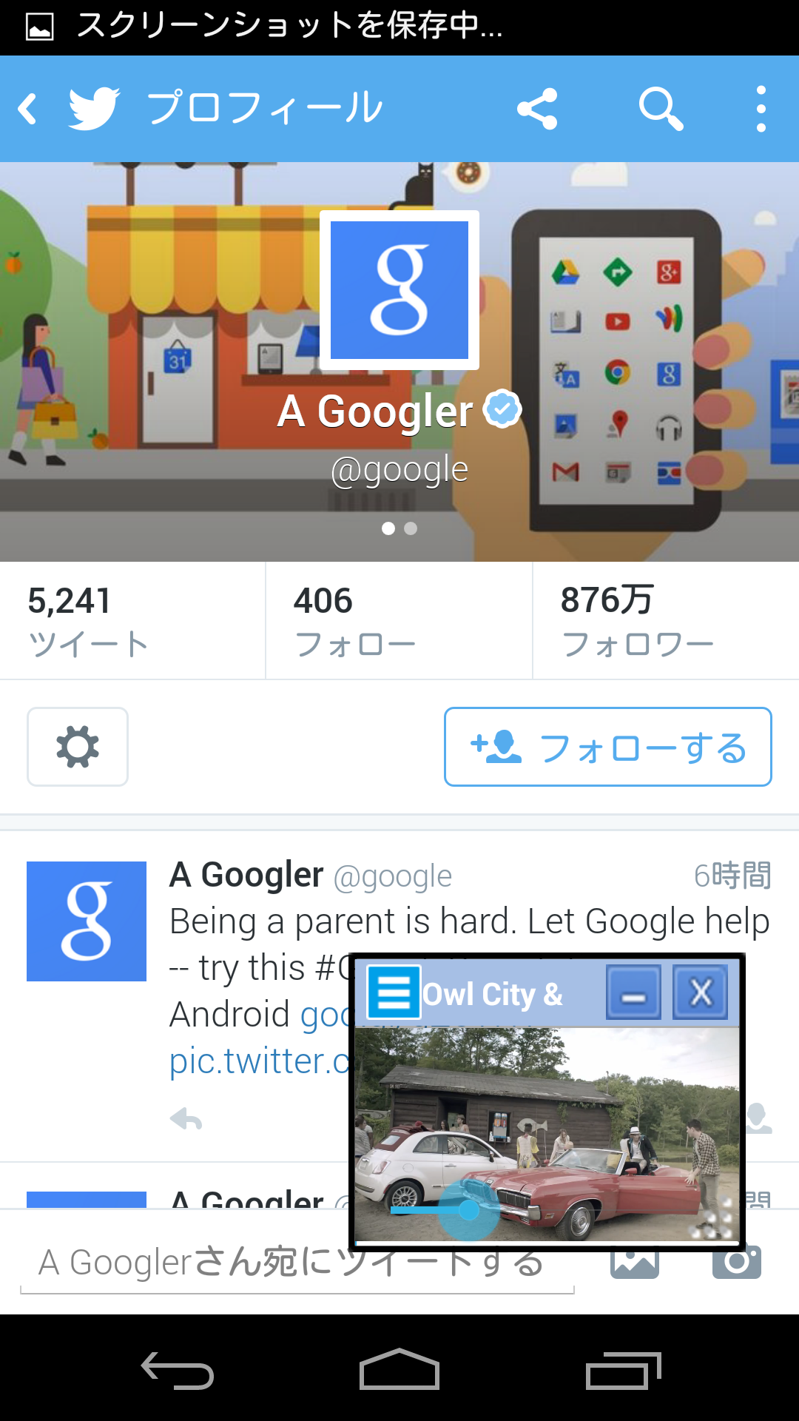
Task: Close the Owl City floating video window
Action: (700, 992)
